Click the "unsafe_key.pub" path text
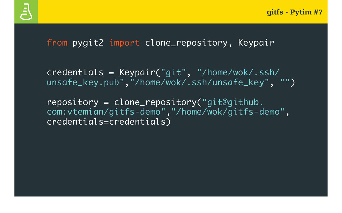This screenshot has width=342, height=213. (x=83, y=83)
